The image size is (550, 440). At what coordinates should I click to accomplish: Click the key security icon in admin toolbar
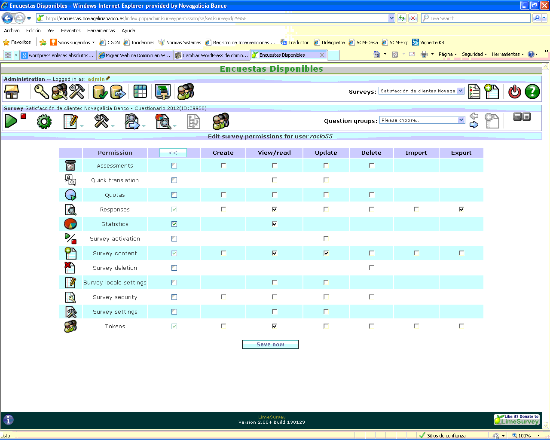point(42,92)
